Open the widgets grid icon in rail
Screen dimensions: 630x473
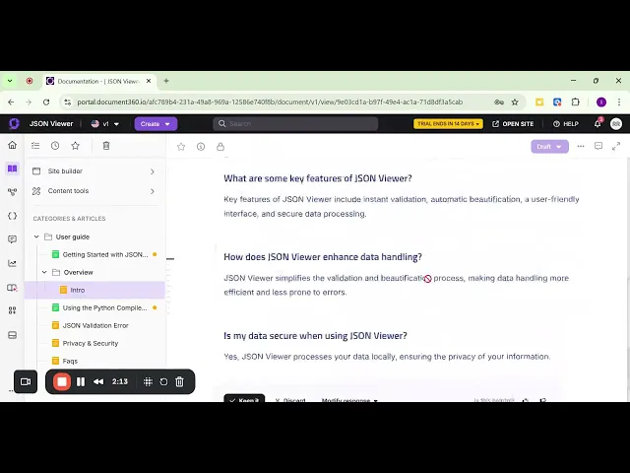coord(12,310)
